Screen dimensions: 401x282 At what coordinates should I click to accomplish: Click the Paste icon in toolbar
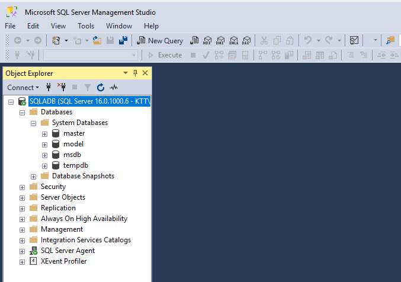290,40
